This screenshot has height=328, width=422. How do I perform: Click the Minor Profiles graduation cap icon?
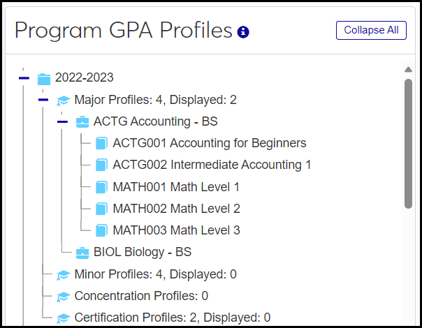coord(63,274)
